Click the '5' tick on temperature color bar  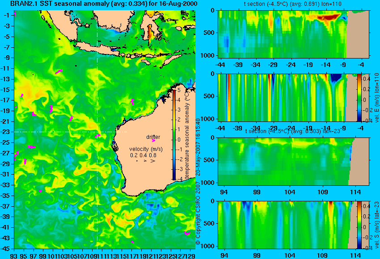(179, 90)
